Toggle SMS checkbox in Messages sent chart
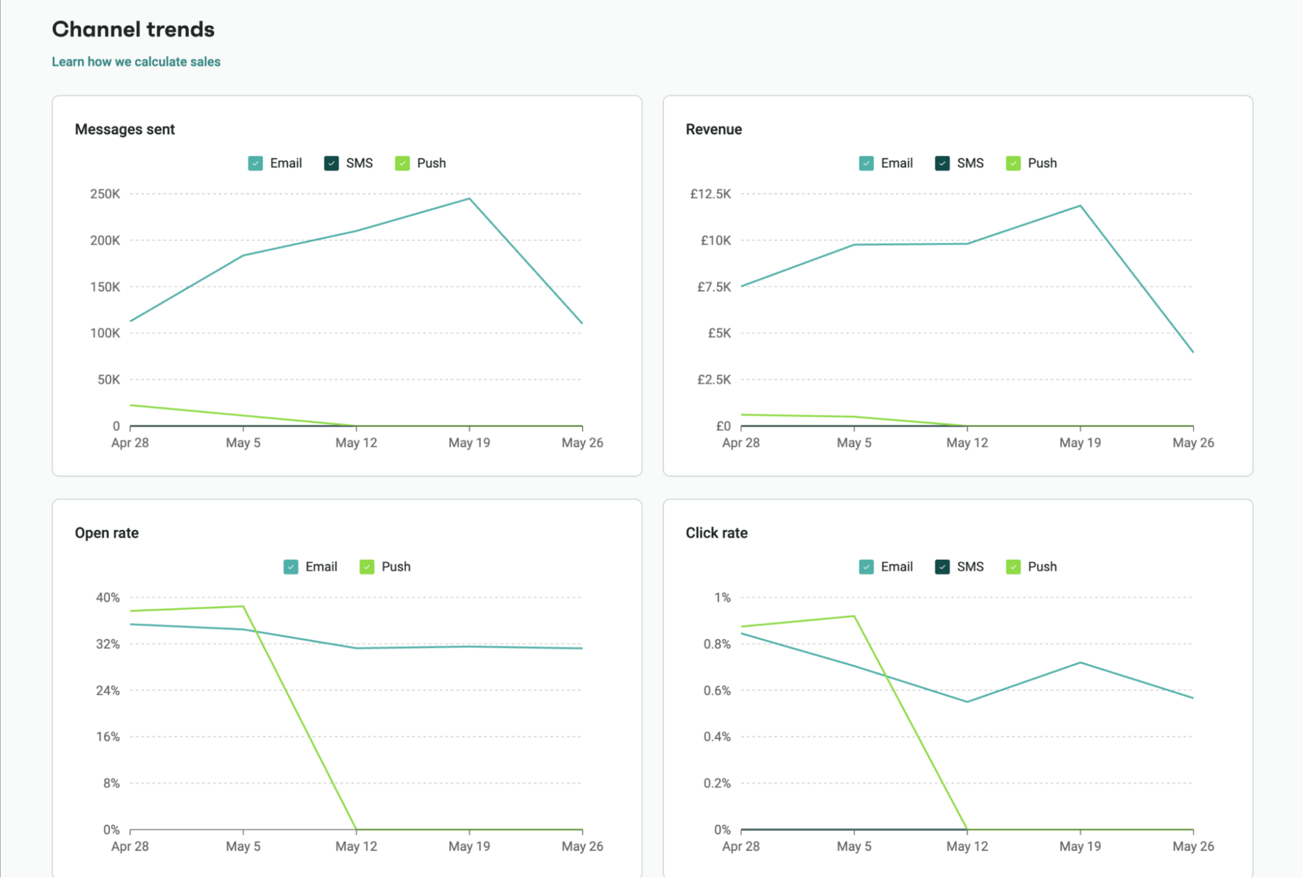1303x878 pixels. tap(331, 164)
